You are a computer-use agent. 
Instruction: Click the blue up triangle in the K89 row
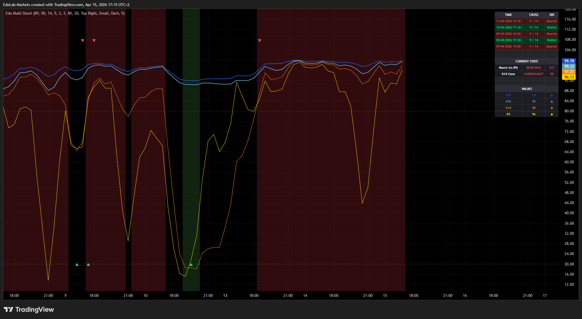coord(552,95)
